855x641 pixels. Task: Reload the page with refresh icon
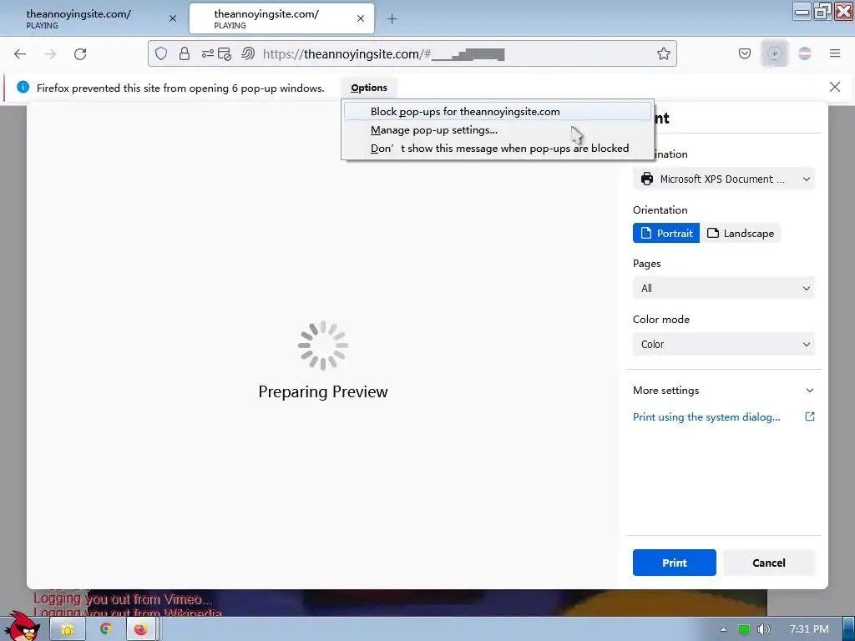click(80, 53)
